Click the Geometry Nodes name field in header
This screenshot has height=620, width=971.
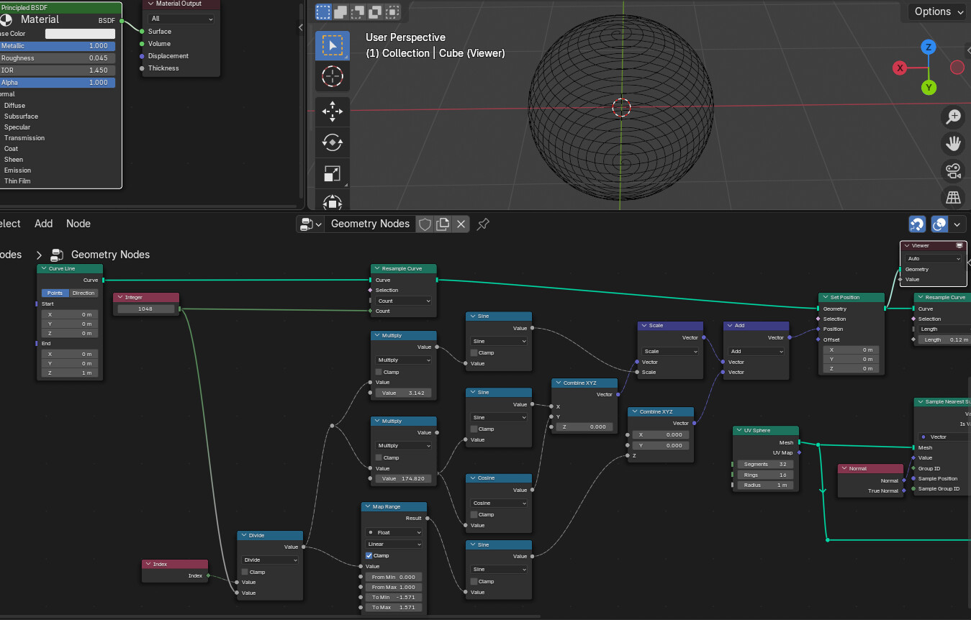click(x=370, y=224)
